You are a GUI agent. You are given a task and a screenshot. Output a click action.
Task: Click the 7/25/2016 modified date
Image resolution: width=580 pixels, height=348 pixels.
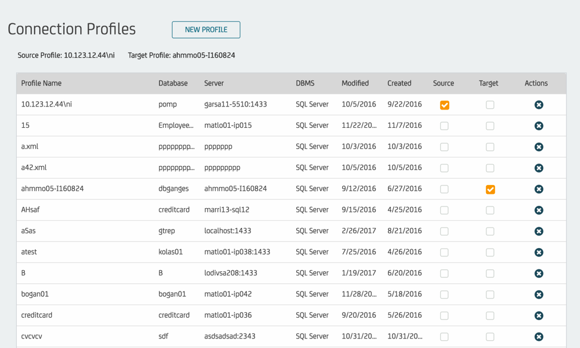pyautogui.click(x=359, y=252)
